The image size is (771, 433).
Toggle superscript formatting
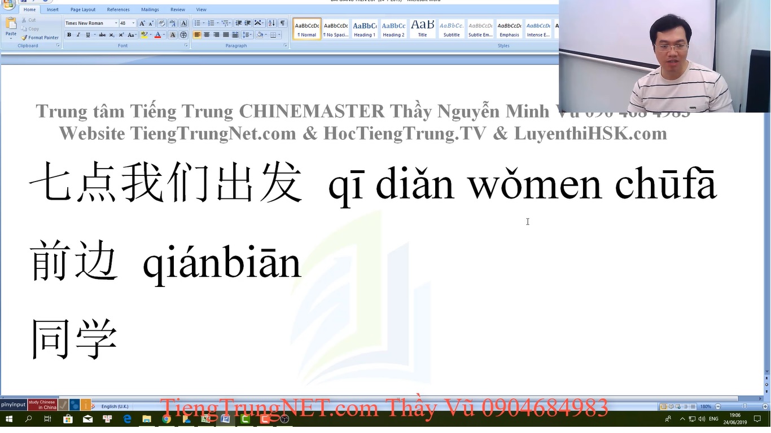pos(121,35)
